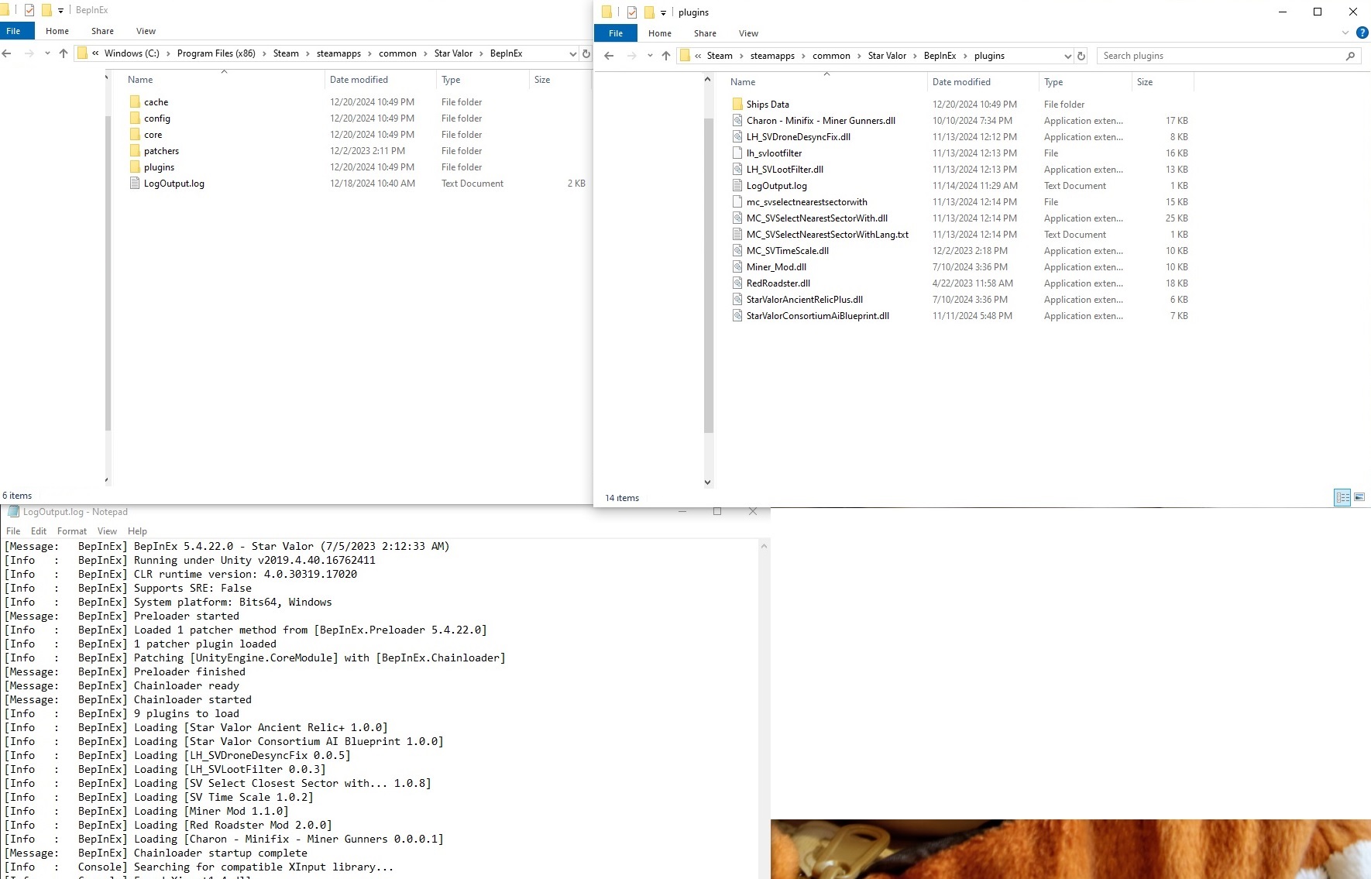1371x879 pixels.
Task: Select MC_SVSelectNearestSectorWithLang.txt file name
Action: coord(827,235)
